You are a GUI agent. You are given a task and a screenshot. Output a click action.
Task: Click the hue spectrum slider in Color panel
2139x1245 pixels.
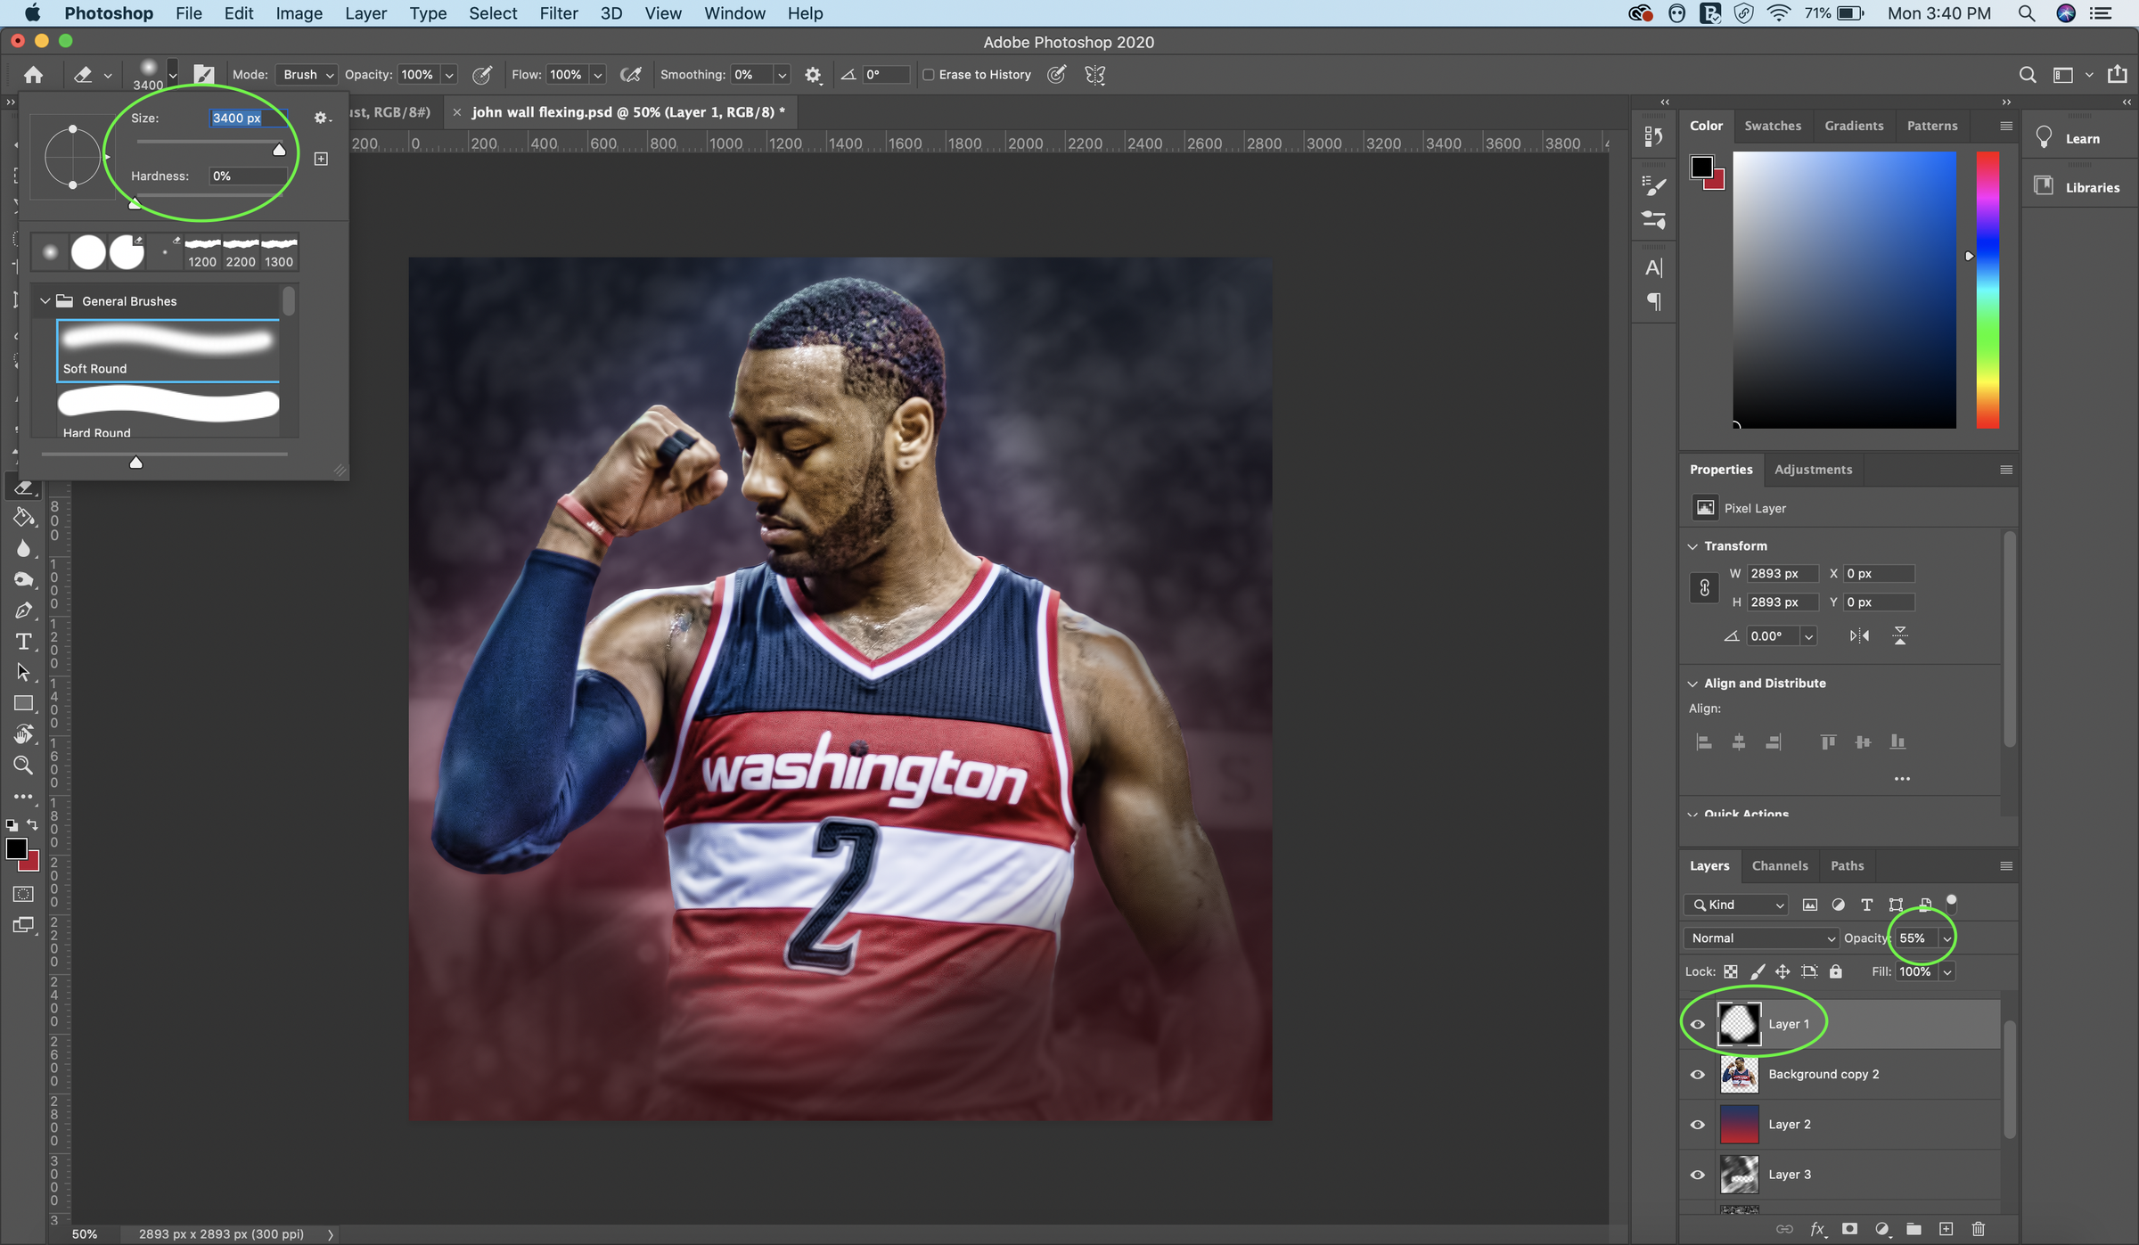coord(1987,290)
